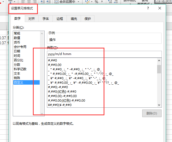Click center align icon in ribbon

[29, 2]
